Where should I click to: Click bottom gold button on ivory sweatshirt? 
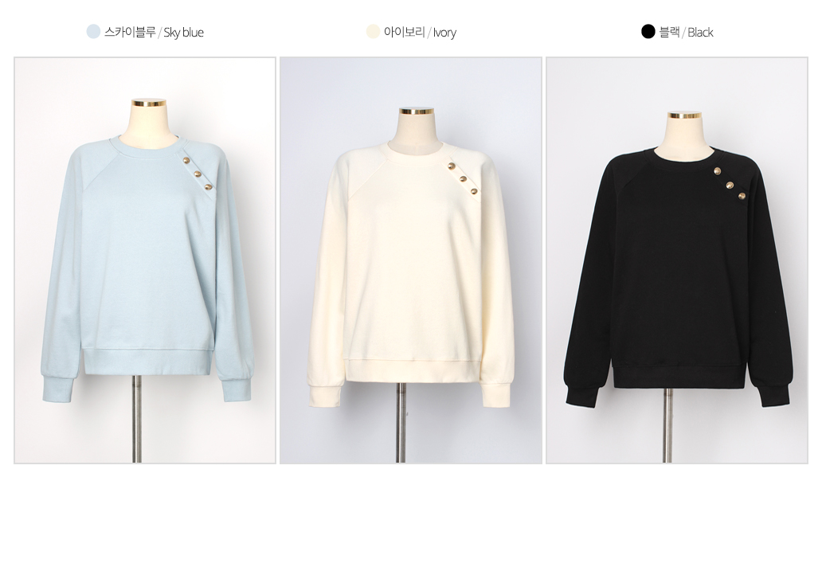pyautogui.click(x=474, y=191)
